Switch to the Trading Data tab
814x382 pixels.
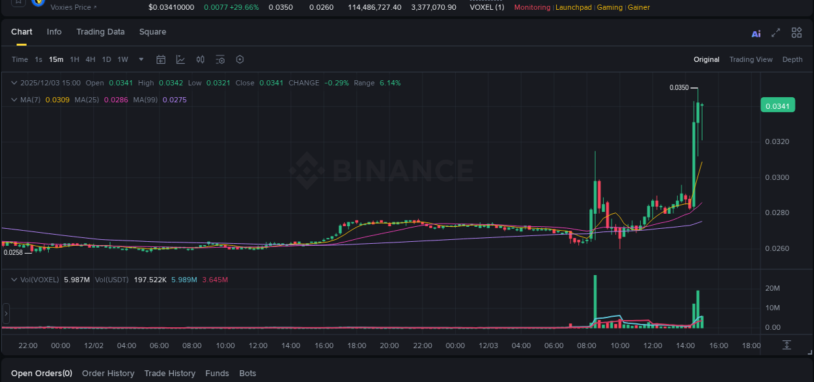tap(100, 31)
